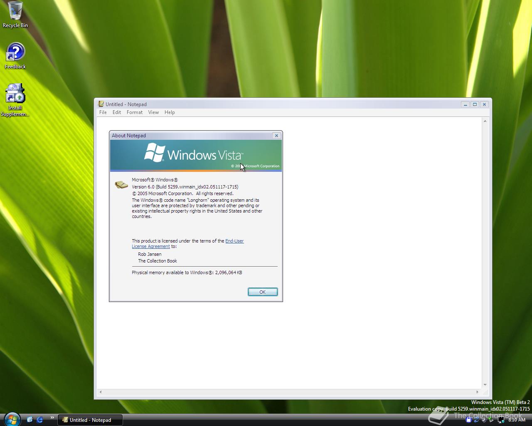The image size is (532, 426).
Task: Launch Internet Explorer from the quick launch
Action: click(40, 420)
